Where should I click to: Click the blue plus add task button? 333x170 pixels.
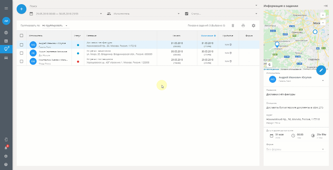tap(22, 9)
